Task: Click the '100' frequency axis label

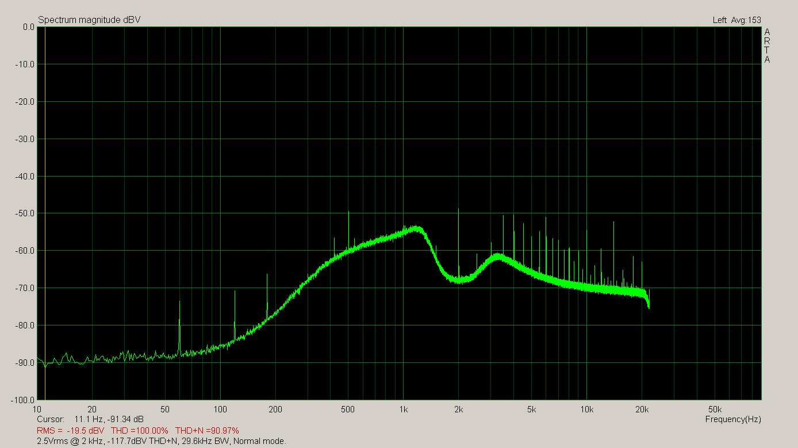Action: pyautogui.click(x=220, y=409)
